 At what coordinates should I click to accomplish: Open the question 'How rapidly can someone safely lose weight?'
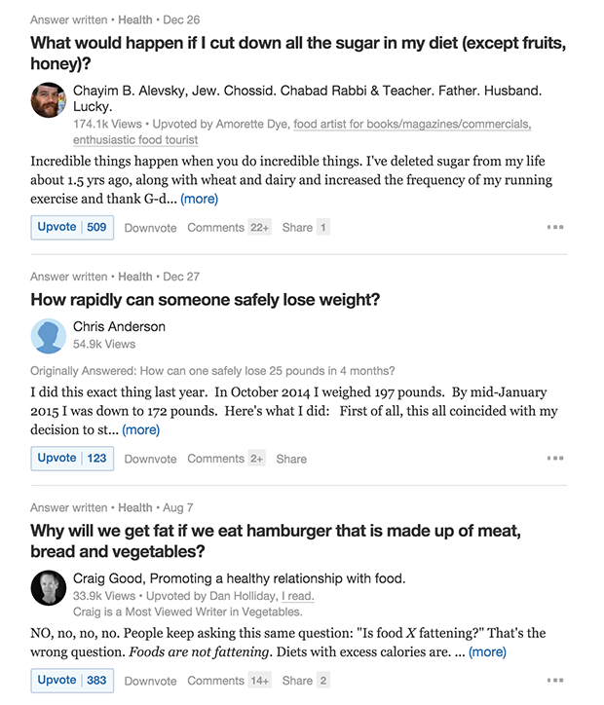tap(206, 300)
